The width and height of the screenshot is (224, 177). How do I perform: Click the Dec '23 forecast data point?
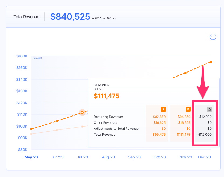pos(211,62)
